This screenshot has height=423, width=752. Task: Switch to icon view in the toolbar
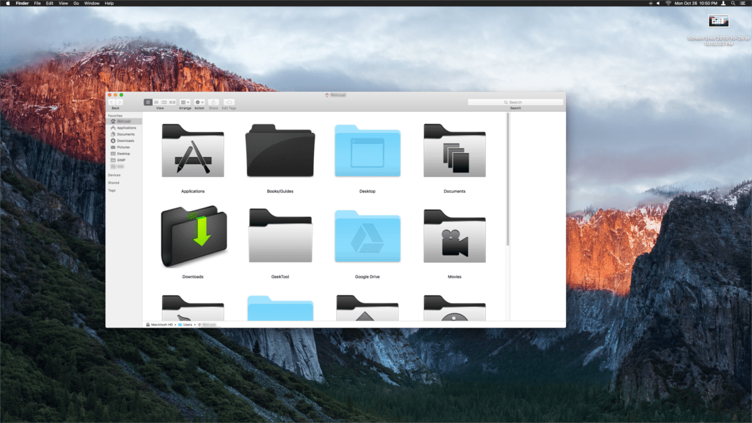pos(148,102)
